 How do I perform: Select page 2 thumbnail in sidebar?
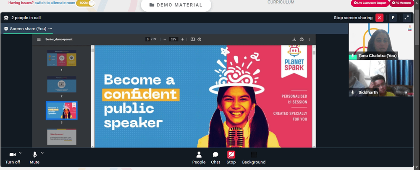[62, 84]
